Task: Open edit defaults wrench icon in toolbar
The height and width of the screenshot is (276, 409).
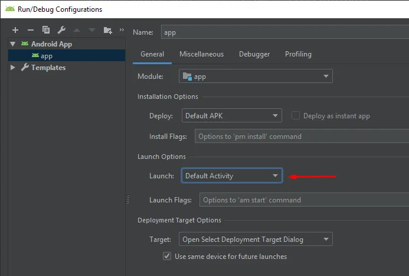Action: tap(61, 30)
